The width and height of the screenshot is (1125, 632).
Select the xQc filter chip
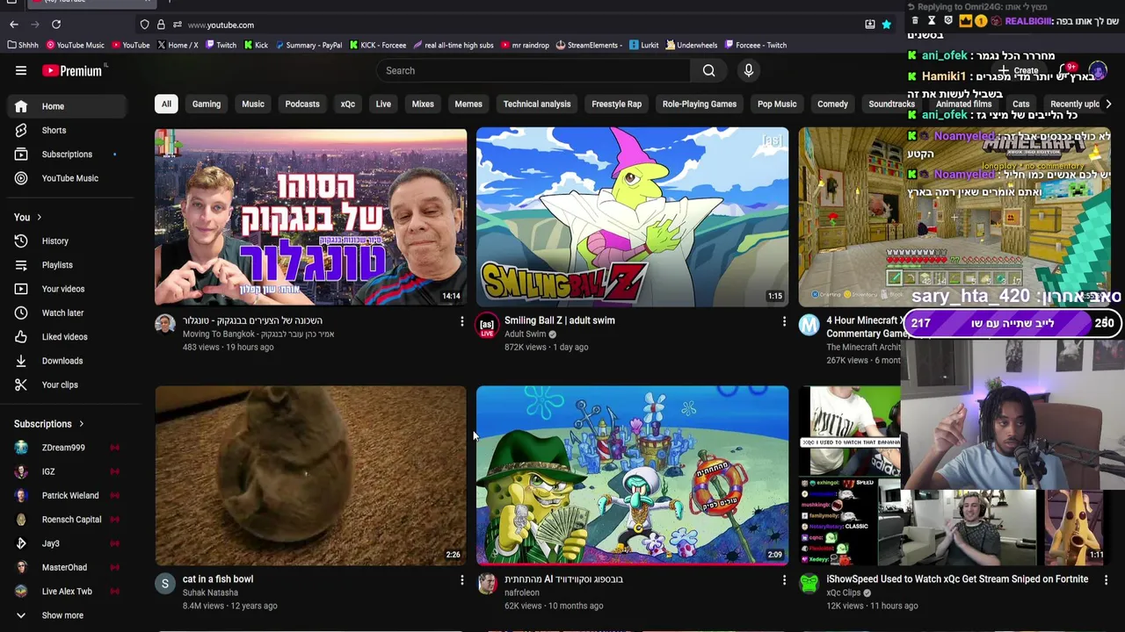[348, 104]
